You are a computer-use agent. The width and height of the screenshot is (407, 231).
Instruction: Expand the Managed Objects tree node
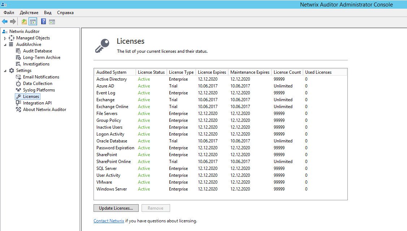[5, 38]
